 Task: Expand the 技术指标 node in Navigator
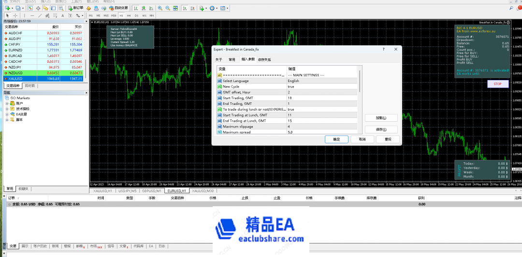pyautogui.click(x=7, y=109)
